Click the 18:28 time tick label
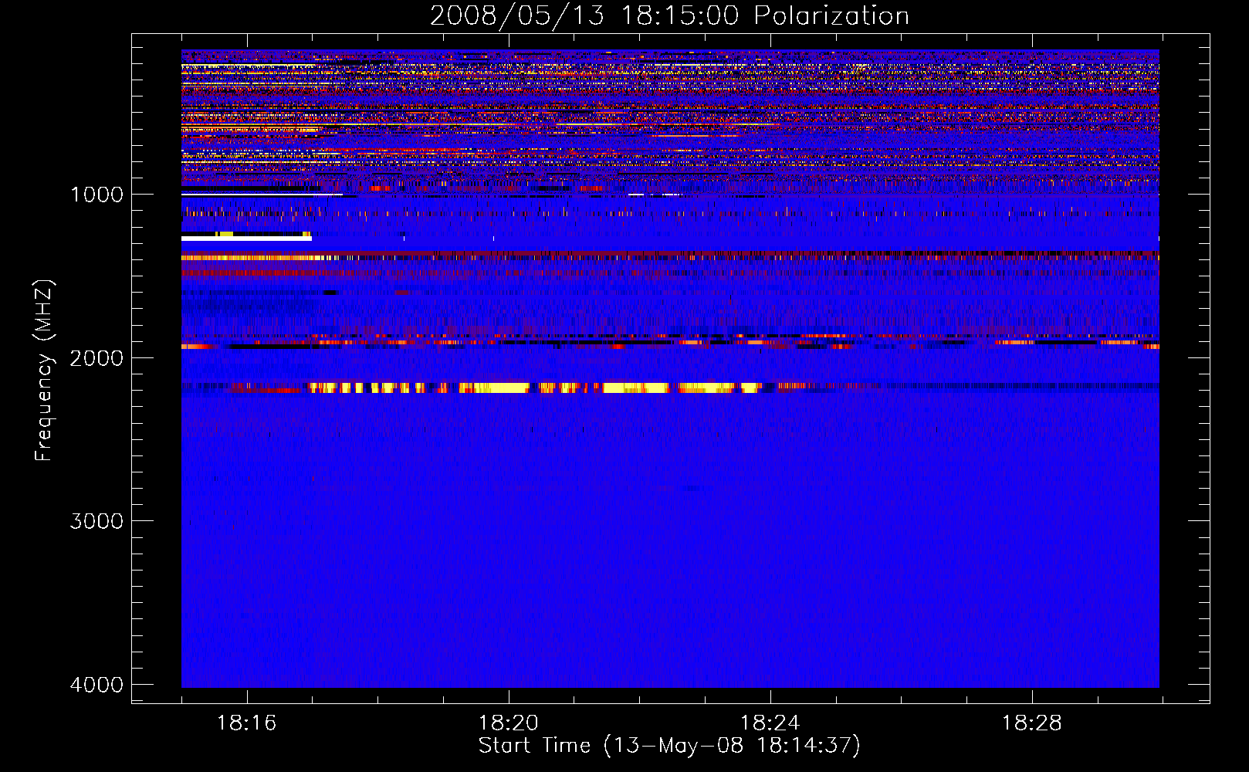 tap(1031, 723)
